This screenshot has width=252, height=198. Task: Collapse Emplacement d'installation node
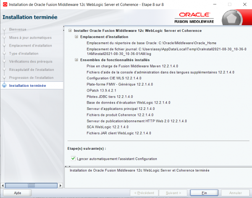76,37
